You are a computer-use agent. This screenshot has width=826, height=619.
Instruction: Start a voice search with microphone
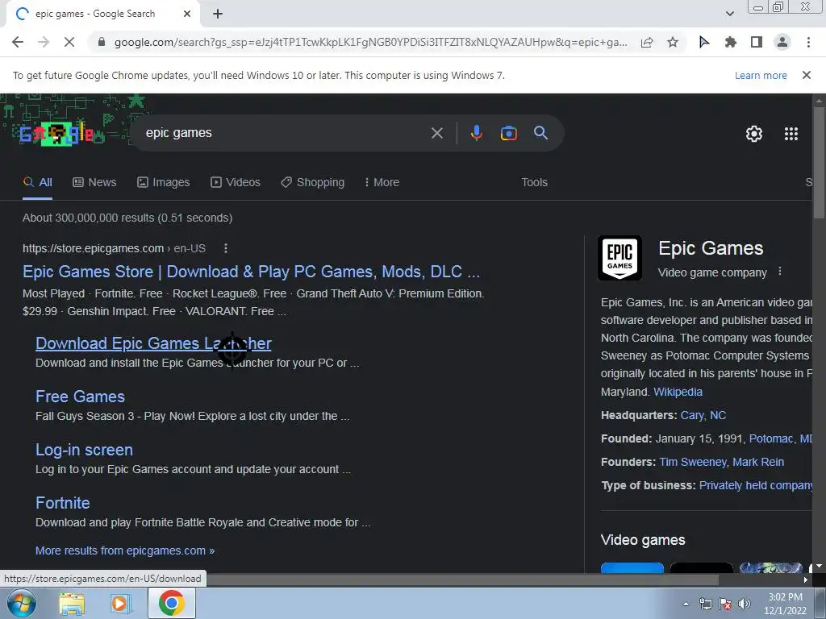tap(476, 133)
